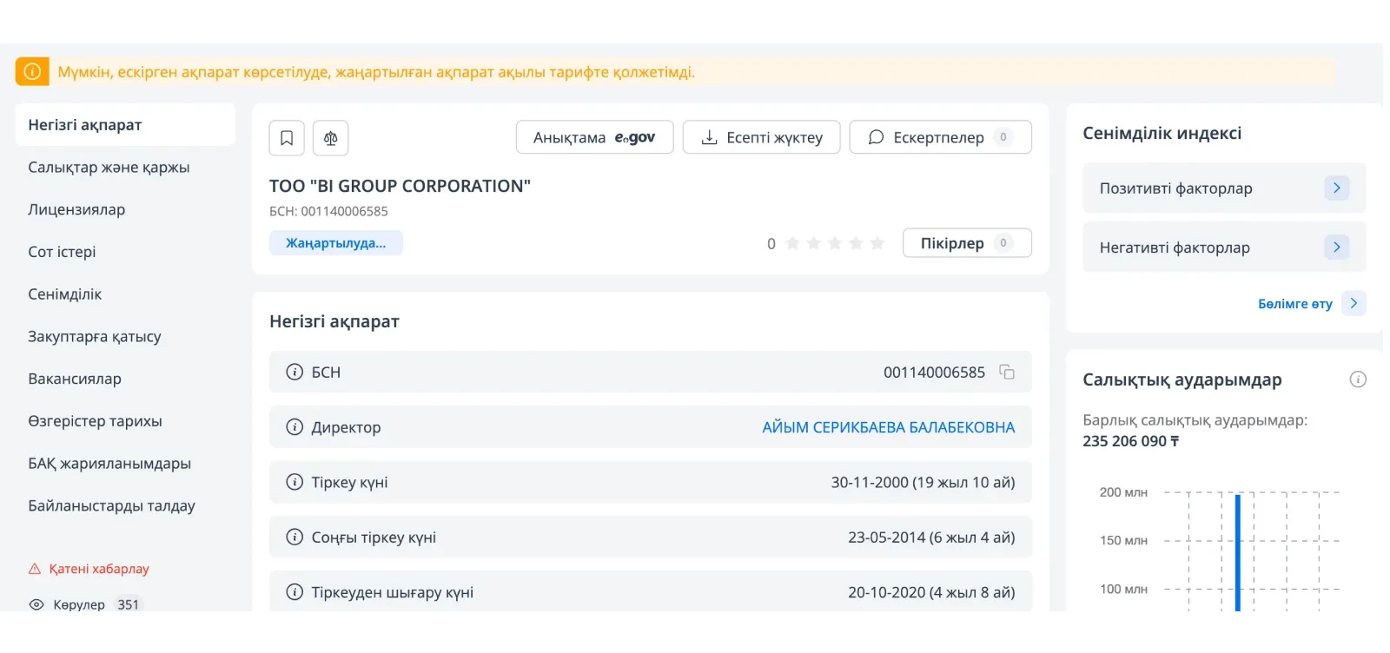Click the info icon in Салықтық аударымдар
The height and width of the screenshot is (653, 1390).
pos(1357,379)
